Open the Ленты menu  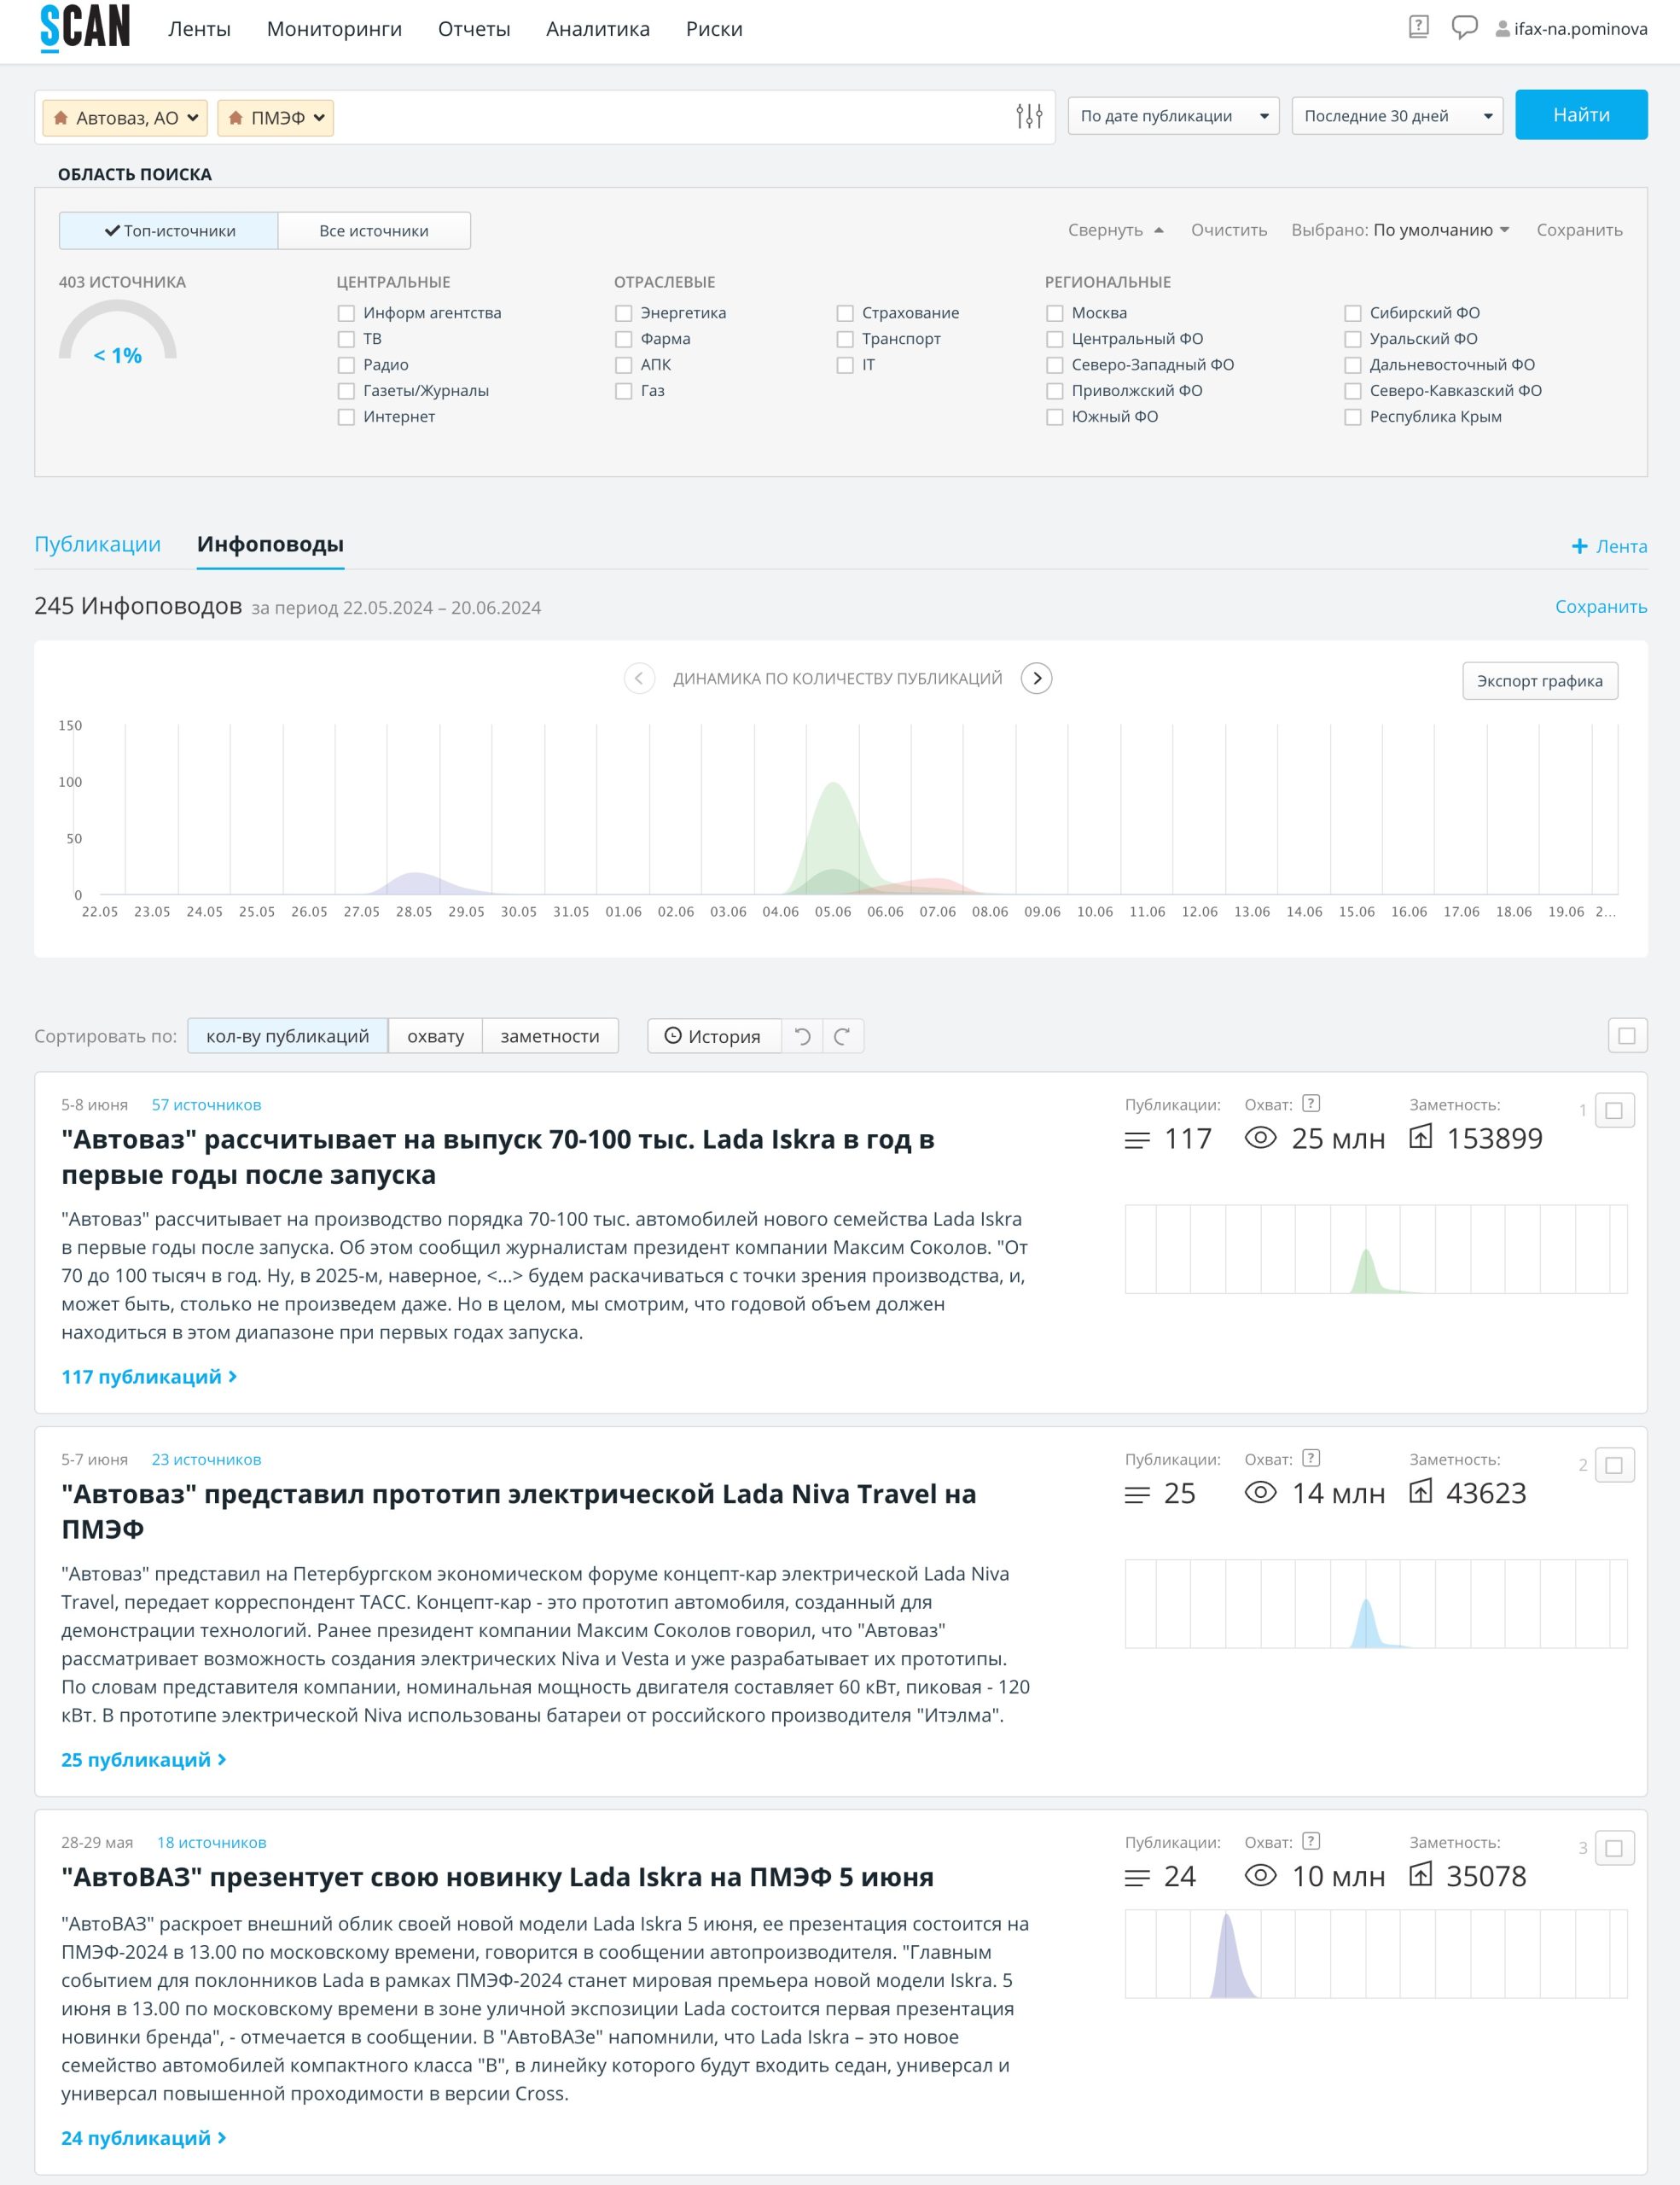tap(199, 29)
